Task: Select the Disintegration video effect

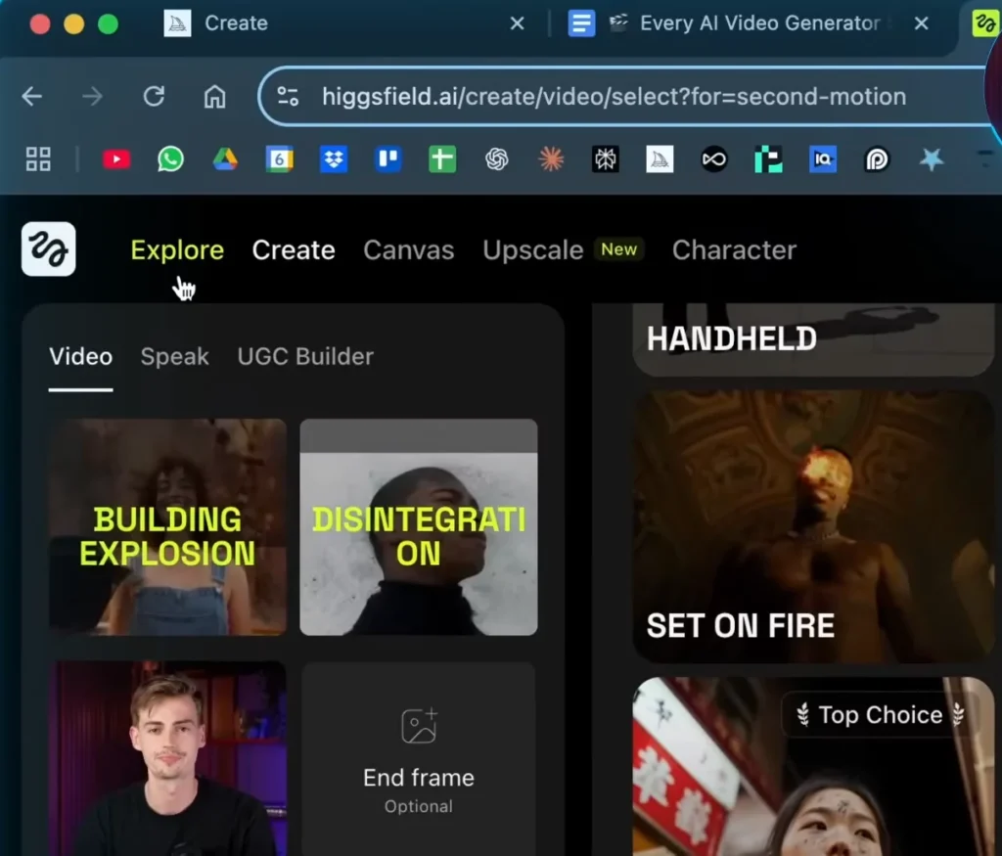Action: (418, 526)
